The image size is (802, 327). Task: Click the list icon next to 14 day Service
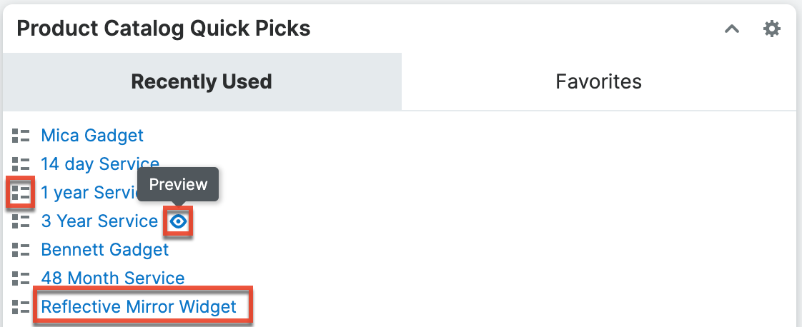point(21,164)
